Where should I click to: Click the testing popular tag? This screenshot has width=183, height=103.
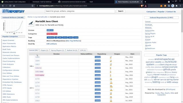(156, 82)
